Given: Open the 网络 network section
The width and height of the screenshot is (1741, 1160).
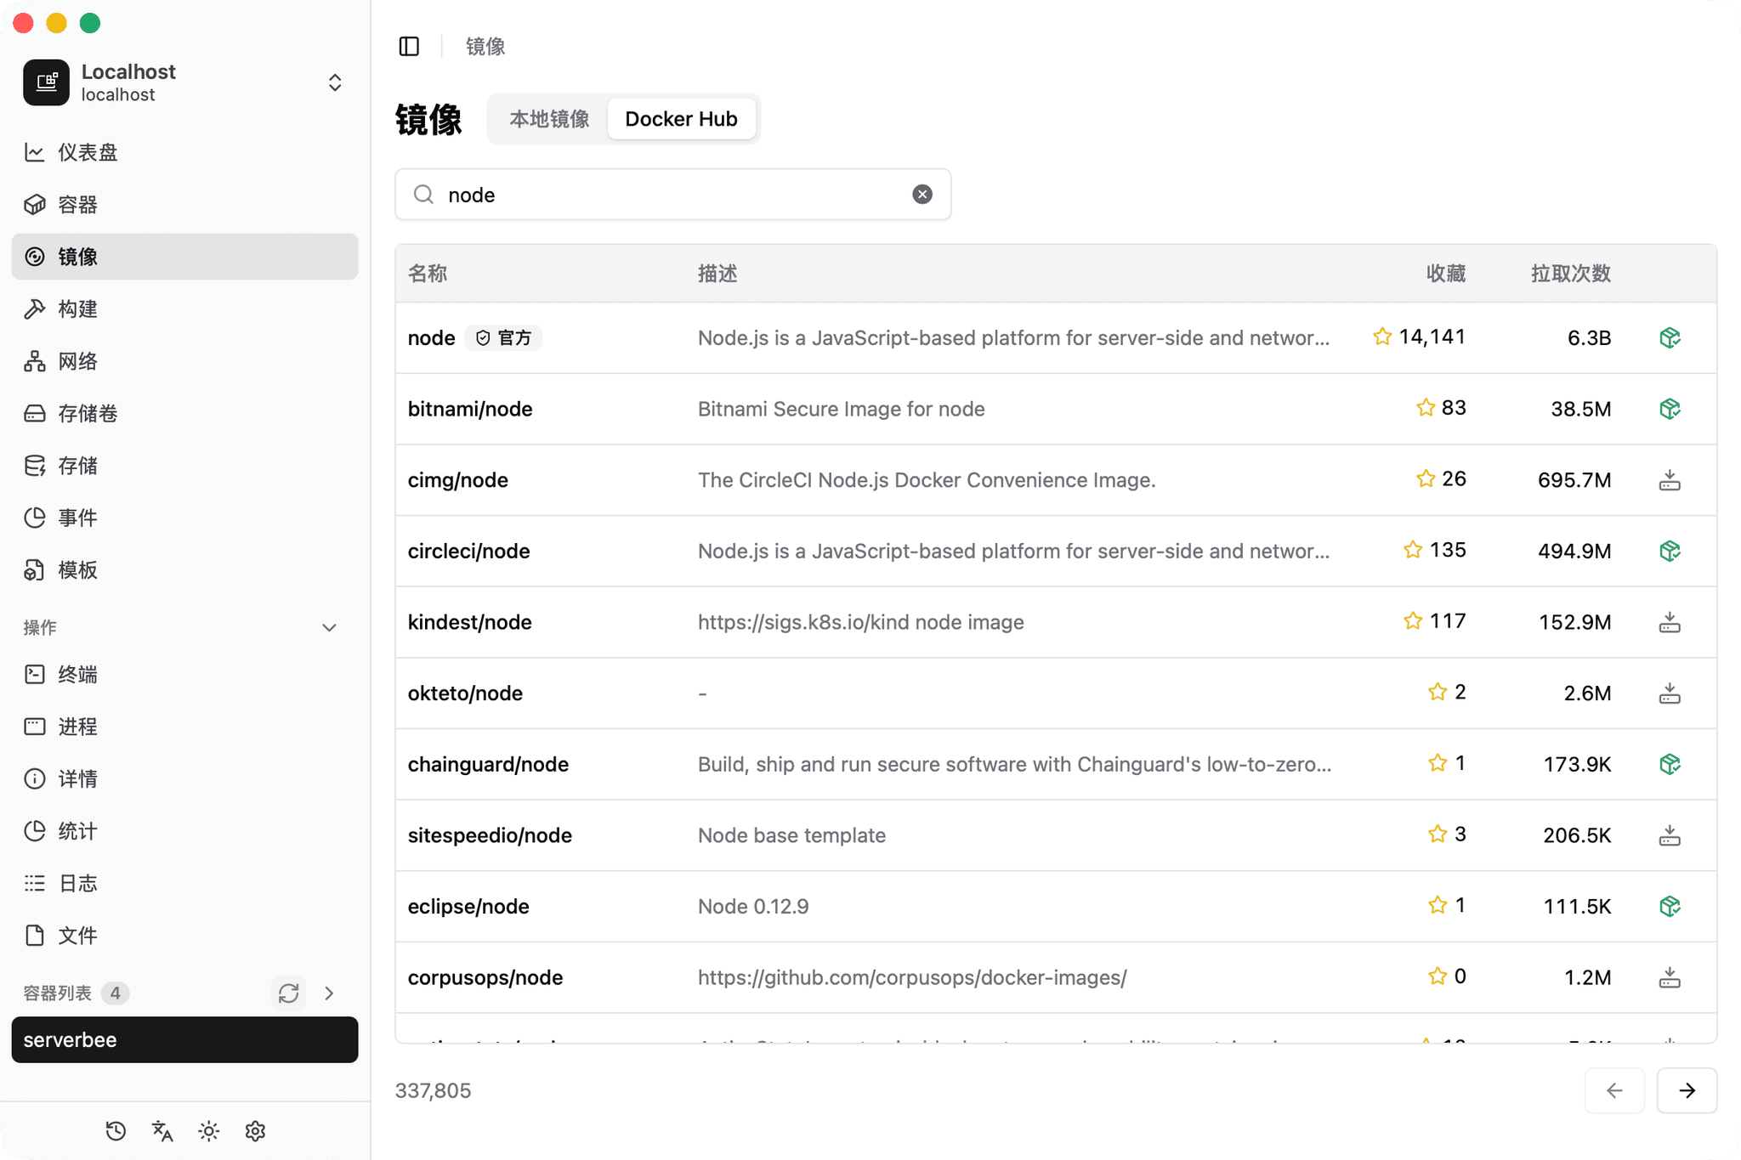Looking at the screenshot, I should [78, 361].
